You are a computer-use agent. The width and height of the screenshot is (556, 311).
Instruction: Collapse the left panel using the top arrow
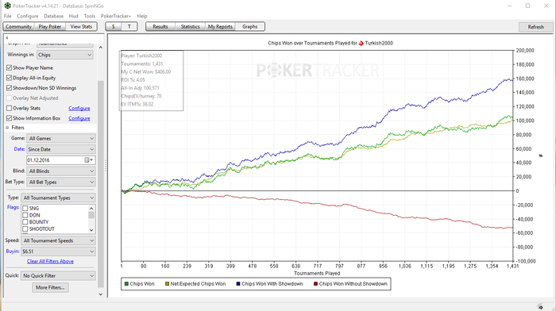coord(6,37)
